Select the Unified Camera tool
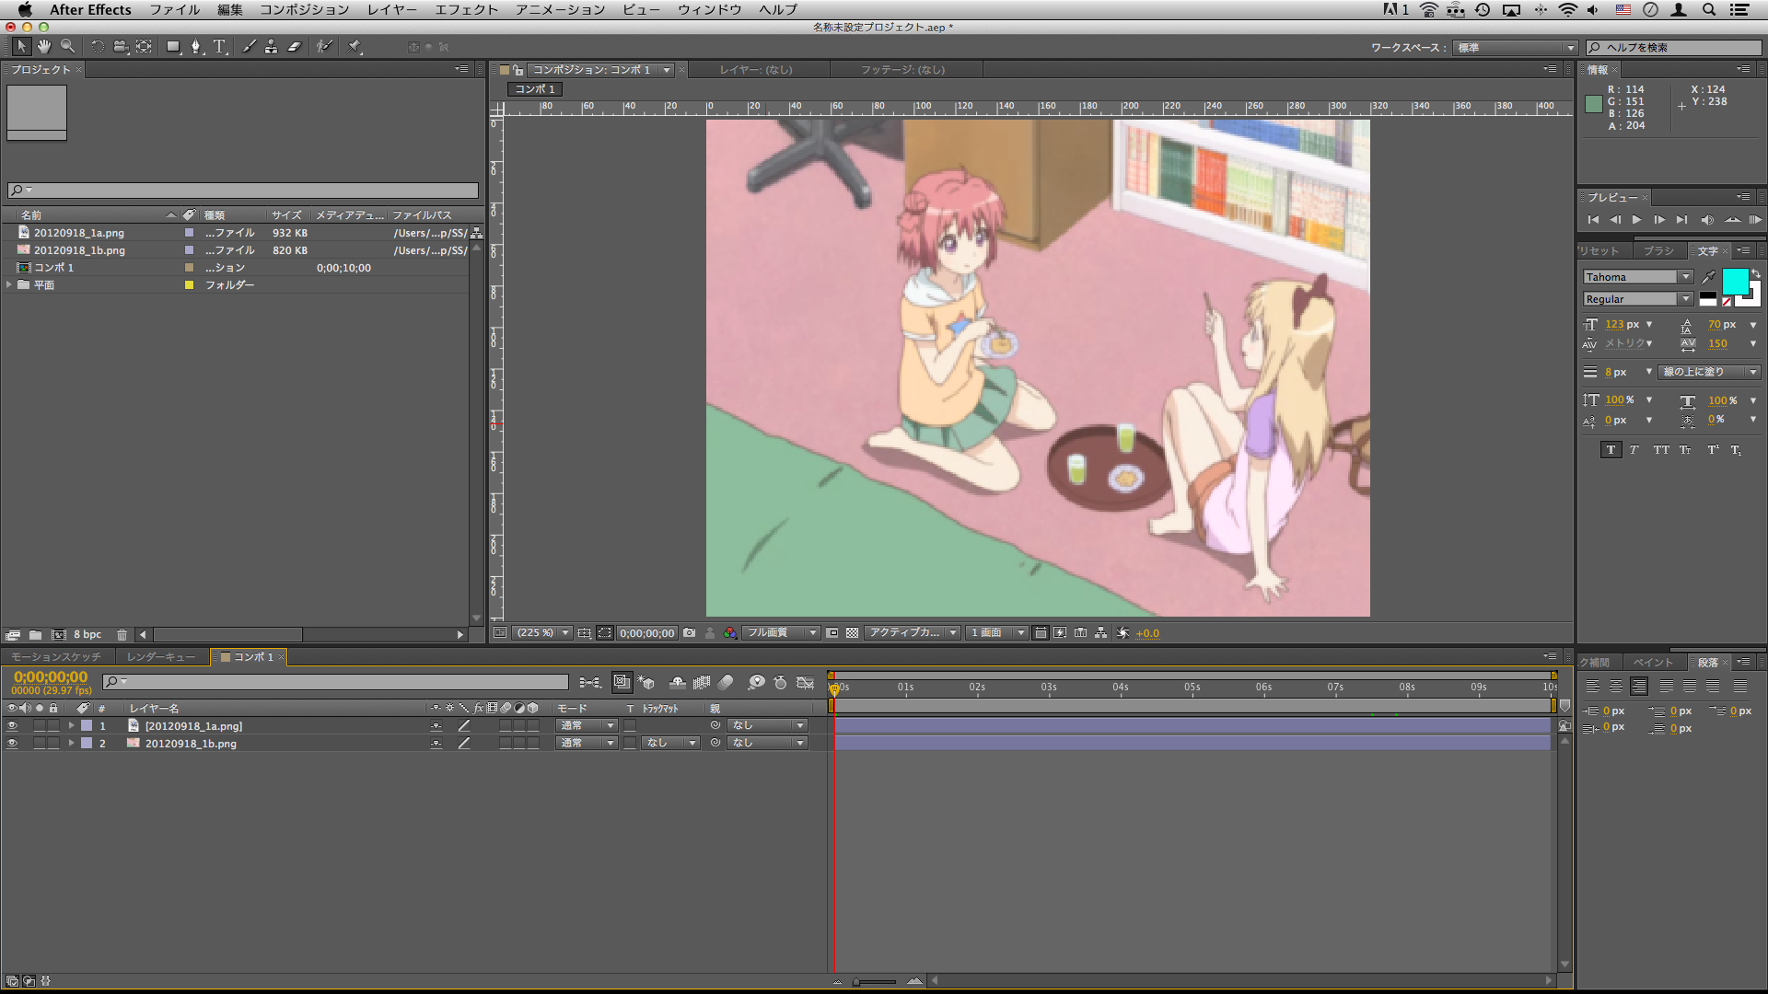Viewport: 1768px width, 994px height. pyautogui.click(x=121, y=46)
